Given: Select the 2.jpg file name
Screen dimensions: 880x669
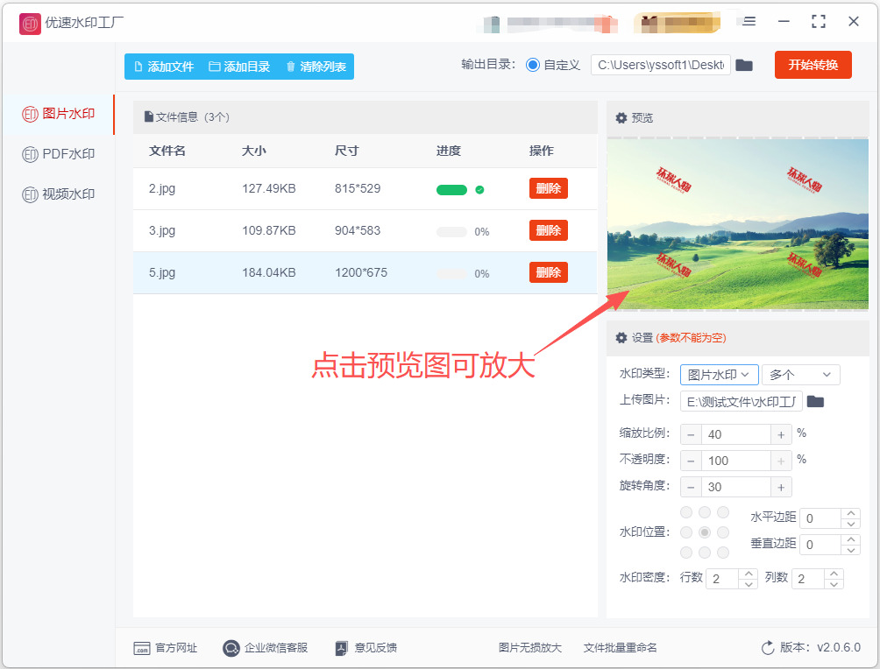Looking at the screenshot, I should [x=162, y=188].
